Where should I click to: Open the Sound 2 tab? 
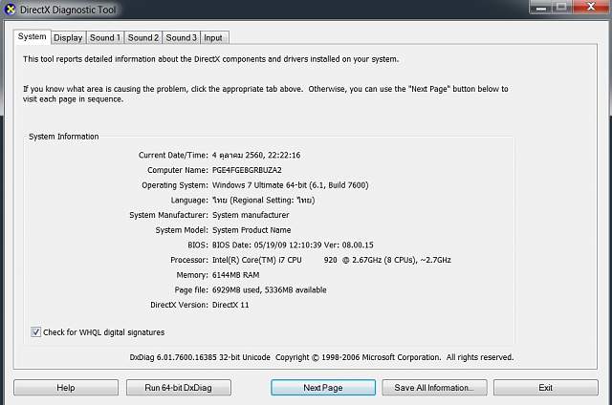point(143,38)
